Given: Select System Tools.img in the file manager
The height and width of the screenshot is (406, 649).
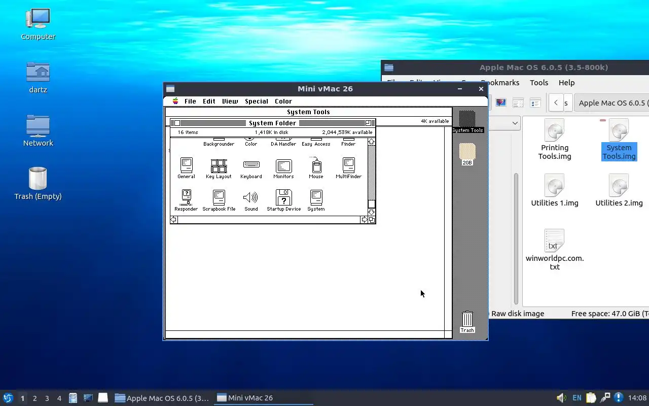Looking at the screenshot, I should tap(619, 140).
